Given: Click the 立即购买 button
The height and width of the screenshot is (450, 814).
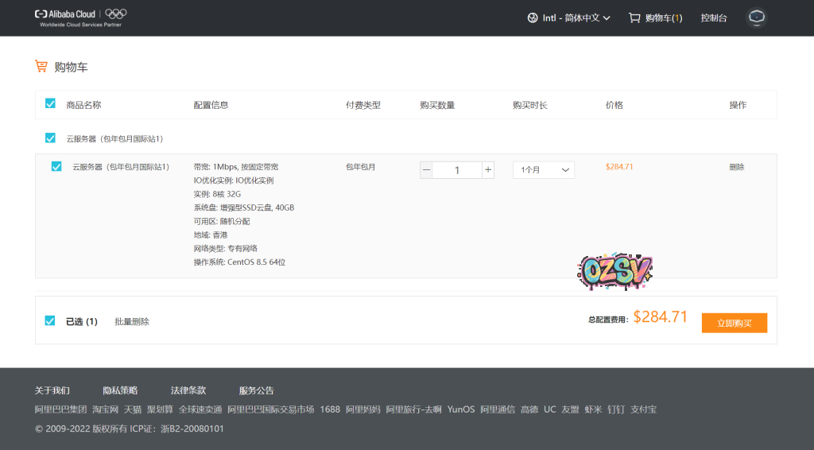Looking at the screenshot, I should click(x=734, y=323).
